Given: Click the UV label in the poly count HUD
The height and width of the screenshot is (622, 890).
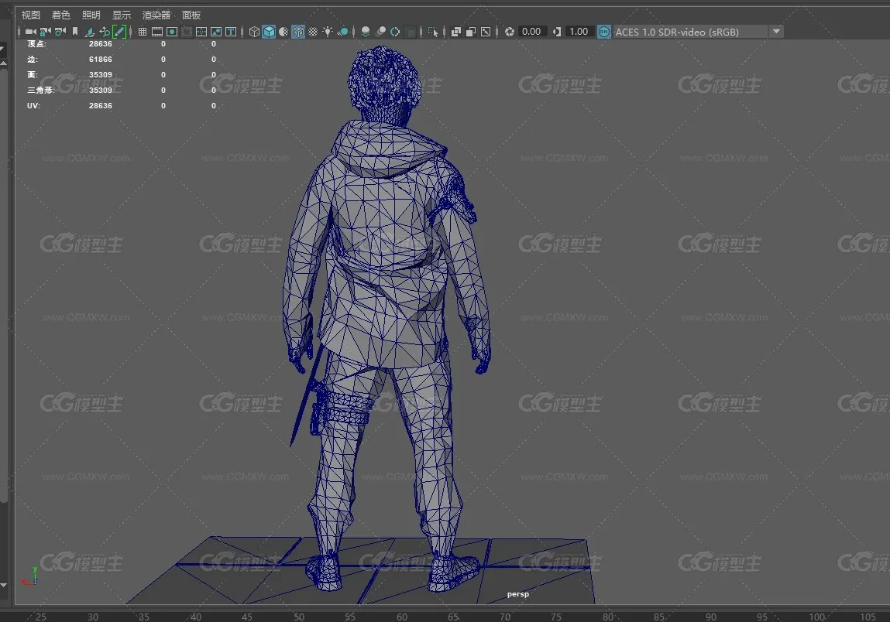Looking at the screenshot, I should (33, 105).
